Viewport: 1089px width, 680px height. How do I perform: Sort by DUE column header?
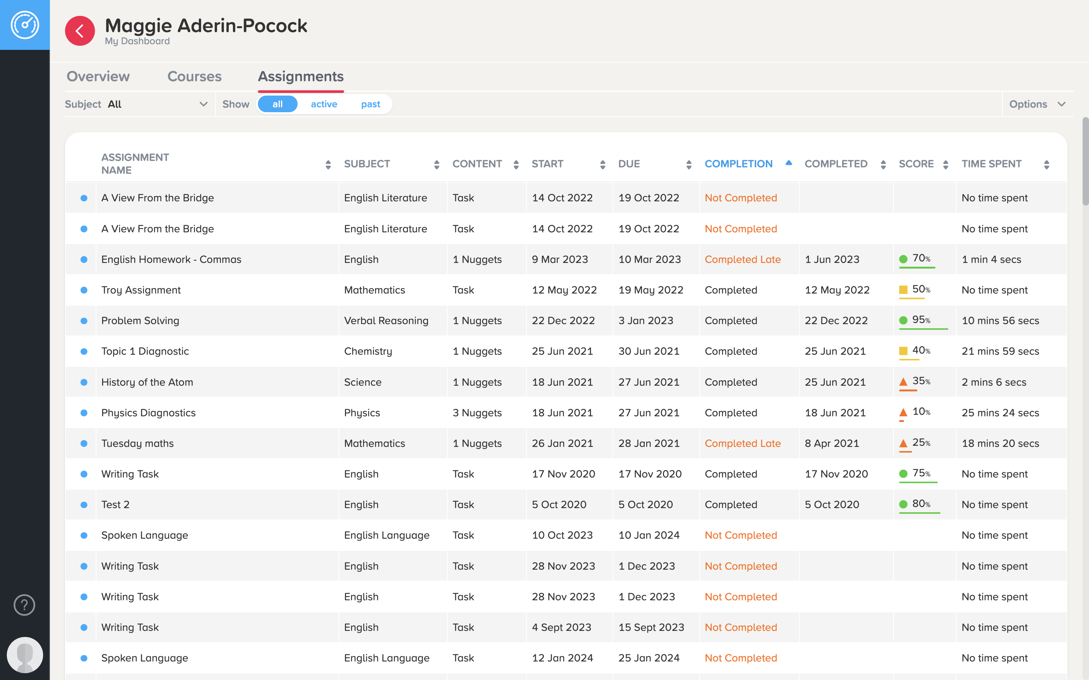(629, 164)
